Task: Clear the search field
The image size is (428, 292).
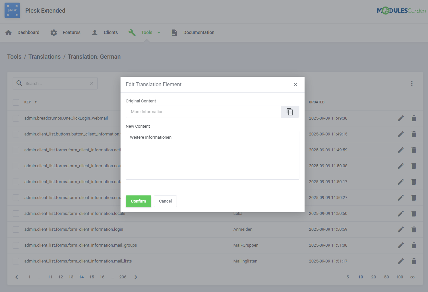Action: [91, 83]
